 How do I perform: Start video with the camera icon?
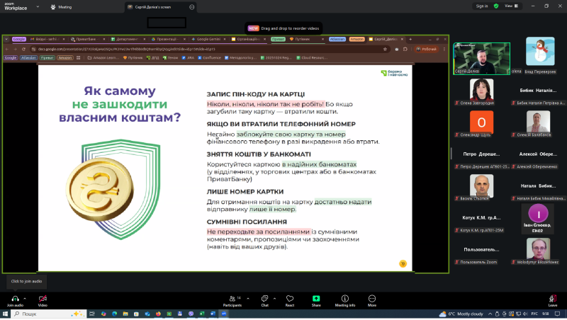click(x=43, y=299)
